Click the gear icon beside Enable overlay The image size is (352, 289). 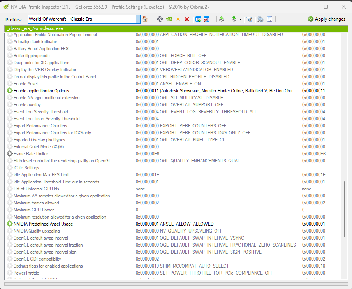(x=10, y=105)
